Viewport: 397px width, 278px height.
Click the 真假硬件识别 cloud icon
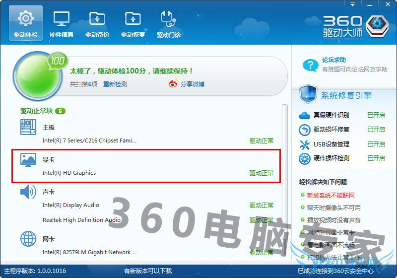click(x=304, y=115)
